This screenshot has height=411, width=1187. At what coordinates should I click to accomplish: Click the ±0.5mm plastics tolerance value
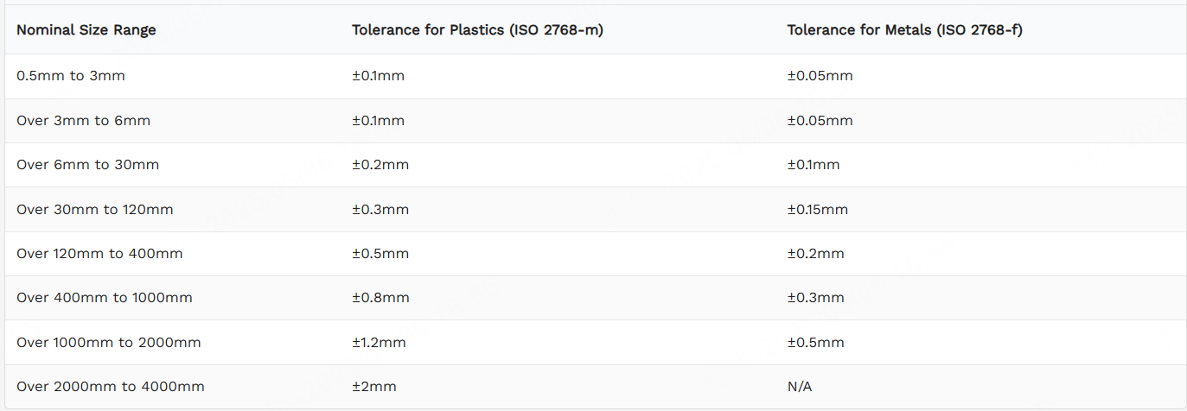380,254
